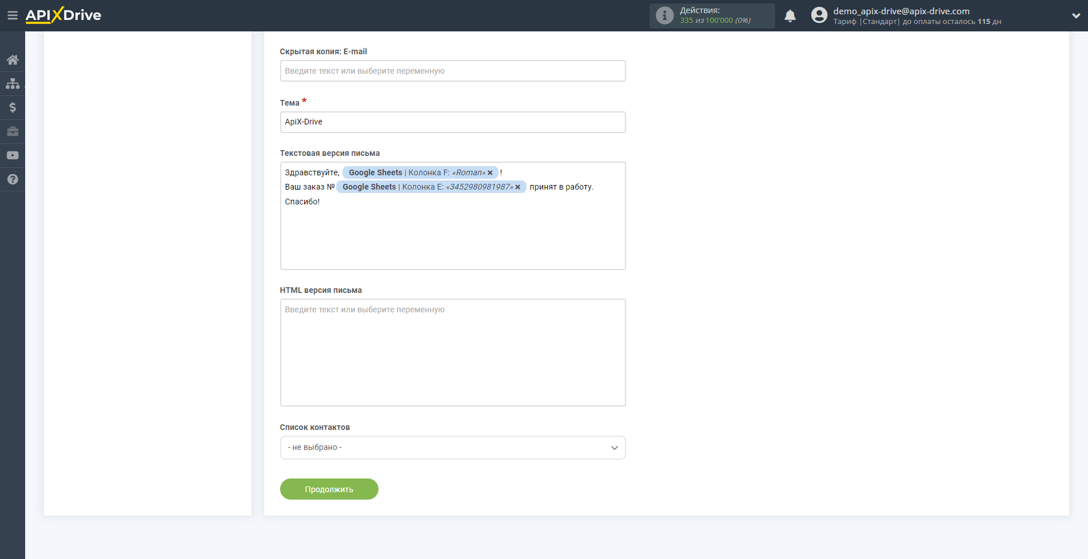The height and width of the screenshot is (559, 1088).
Task: Open connections sitemap icon in sidebar
Action: pyautogui.click(x=13, y=84)
